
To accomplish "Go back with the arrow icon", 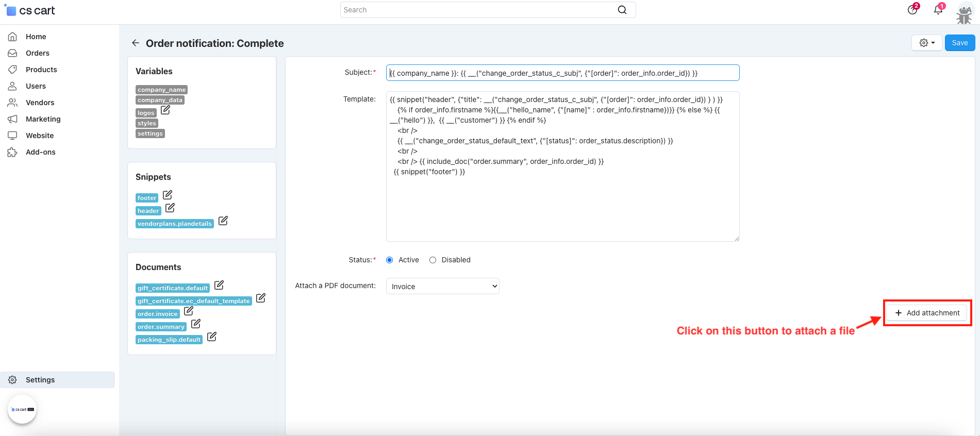I will pyautogui.click(x=135, y=43).
